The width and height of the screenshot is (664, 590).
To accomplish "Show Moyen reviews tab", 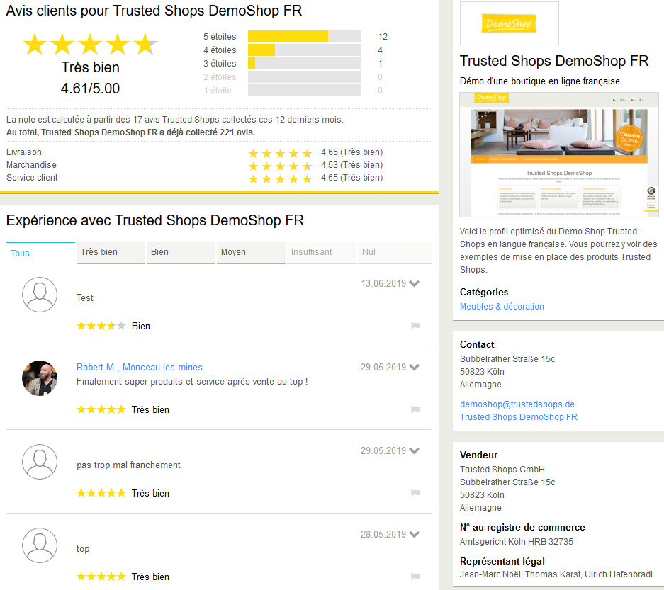I will click(x=251, y=253).
